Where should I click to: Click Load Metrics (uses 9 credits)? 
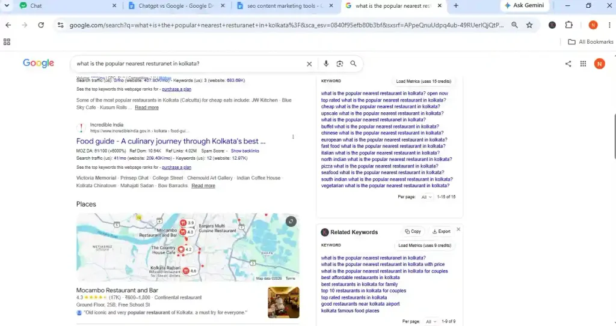pyautogui.click(x=425, y=246)
